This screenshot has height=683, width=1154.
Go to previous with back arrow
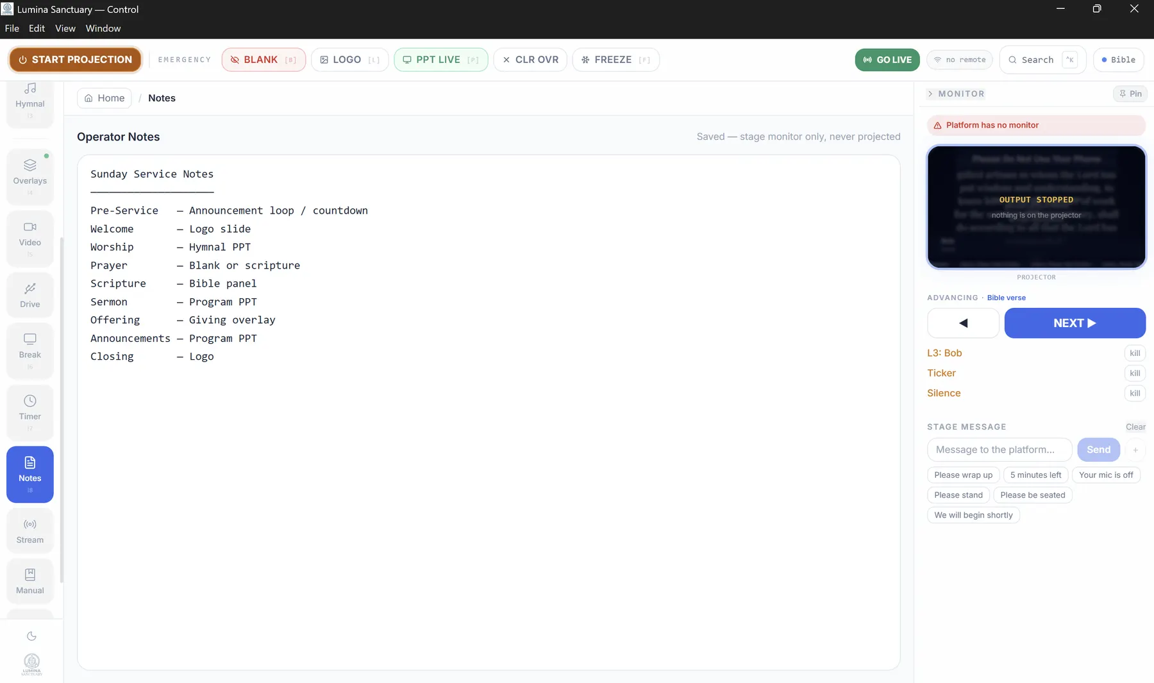click(x=963, y=323)
